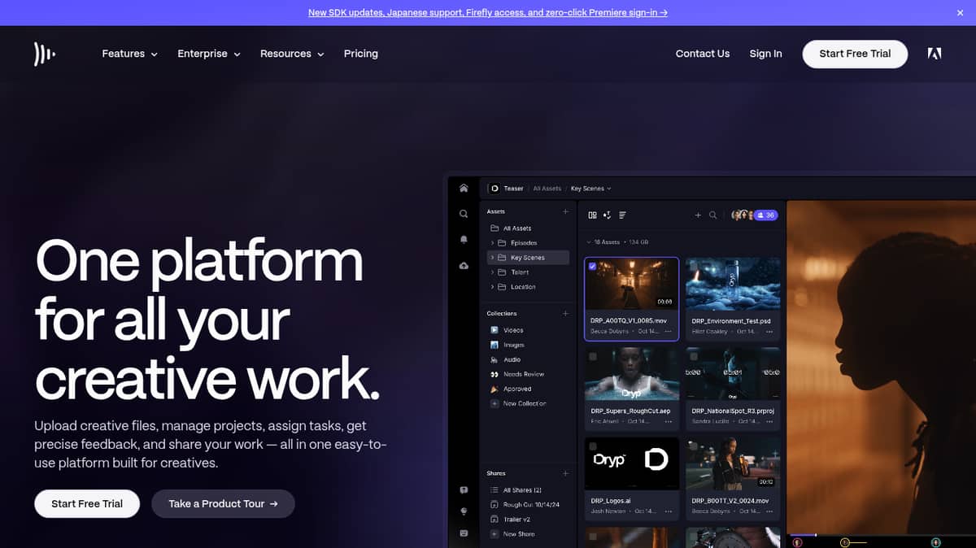This screenshot has width=976, height=548.
Task: Click Take a Product Tour
Action: coord(223,504)
